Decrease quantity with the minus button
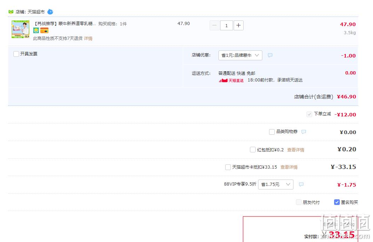373x242 pixels. coord(214,25)
